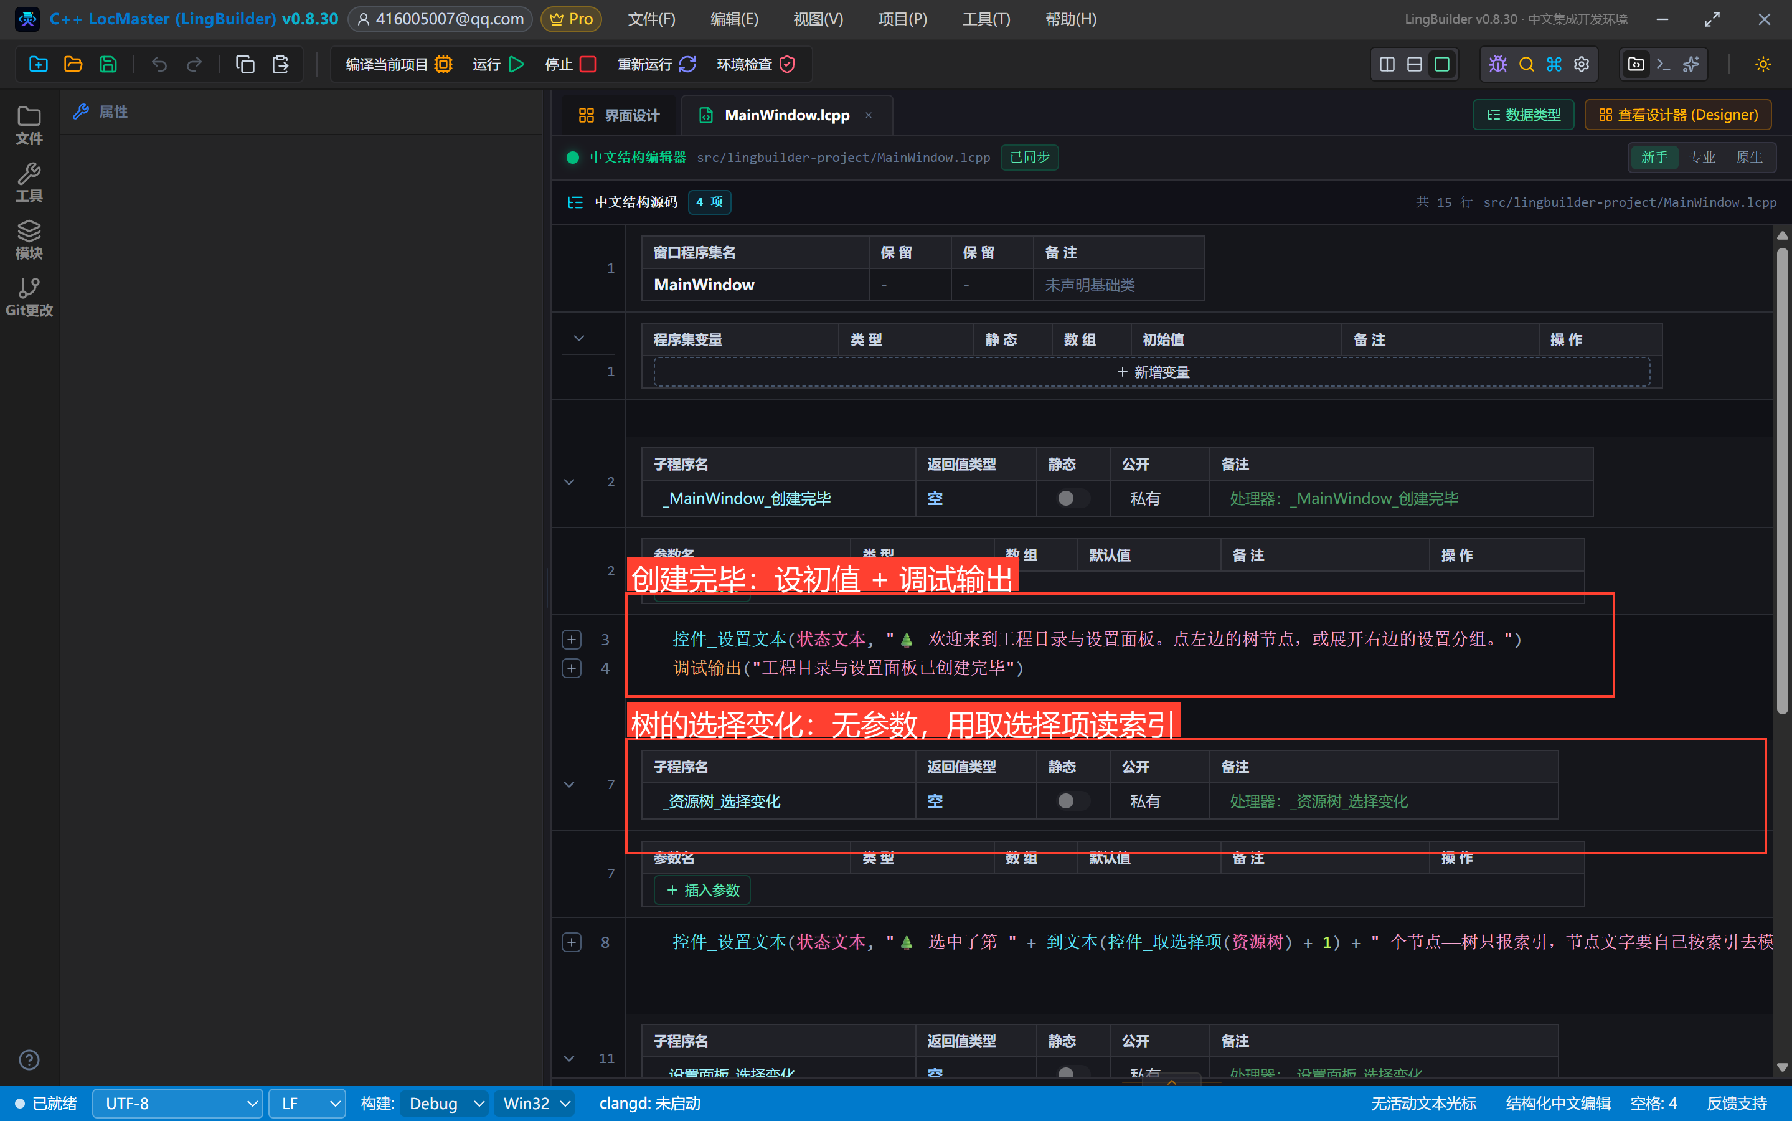The height and width of the screenshot is (1121, 1792).
Task: Switch to horizontal split layout icon
Action: 1414,65
